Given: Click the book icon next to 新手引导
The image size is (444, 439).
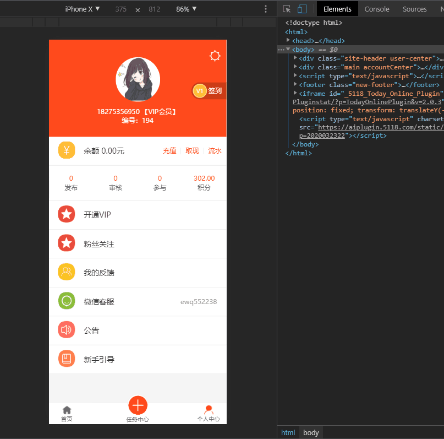Looking at the screenshot, I should (x=67, y=359).
